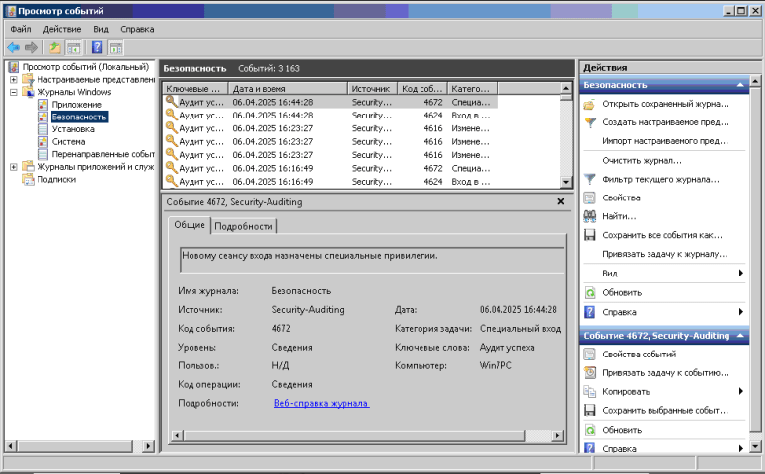Close the event 4672 preview pane

pyautogui.click(x=560, y=201)
